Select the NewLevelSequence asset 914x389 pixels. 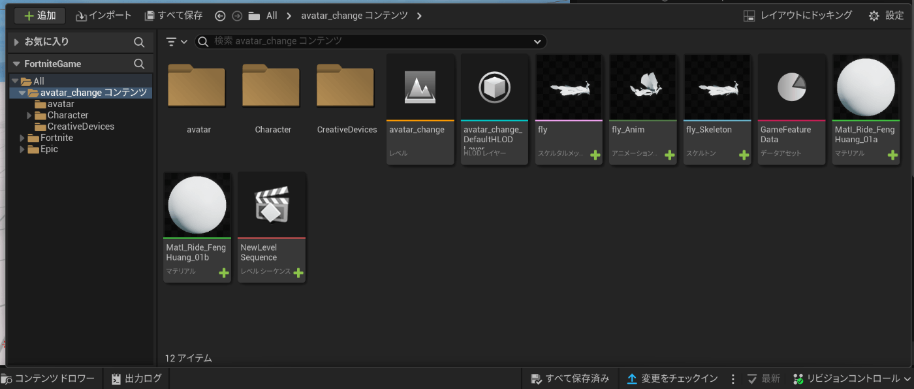pyautogui.click(x=272, y=227)
